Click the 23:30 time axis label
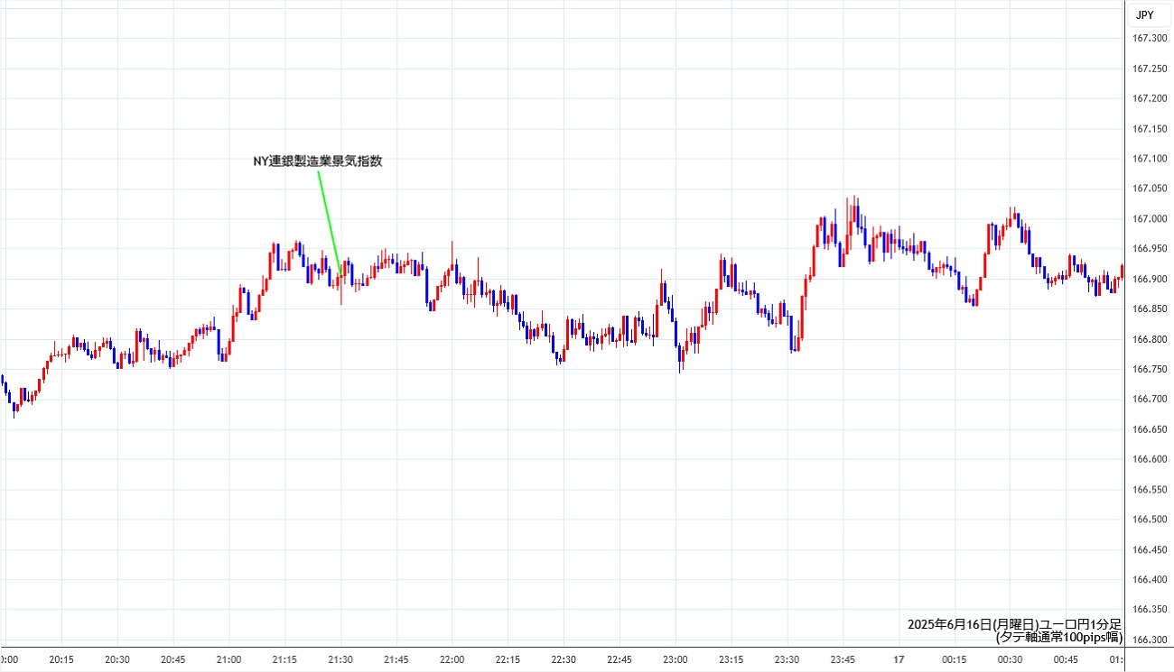Viewport: 1174px width, 672px height. 787,659
